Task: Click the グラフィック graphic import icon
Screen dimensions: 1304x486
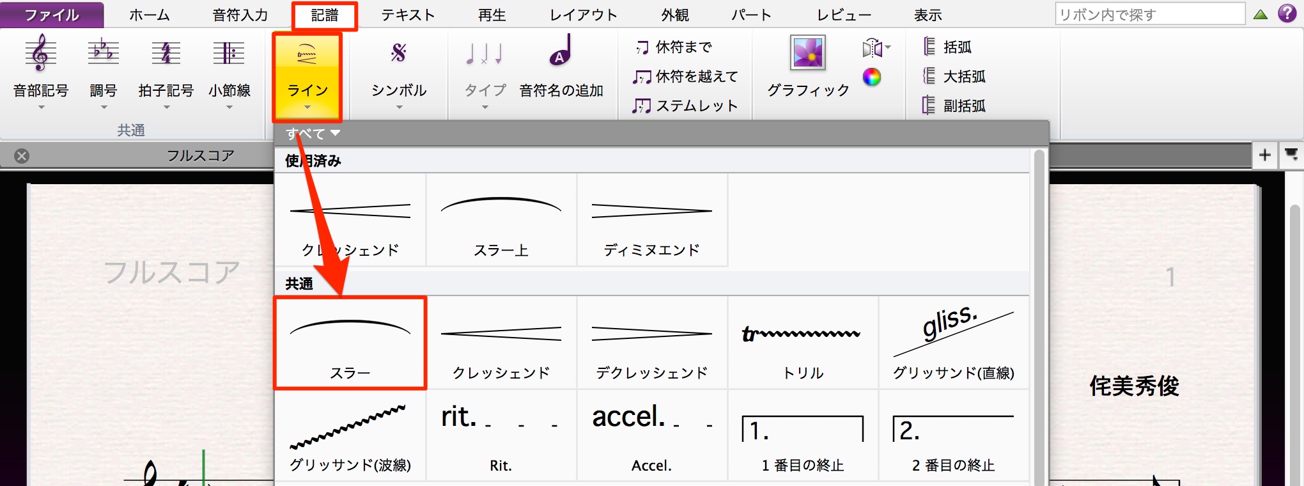Action: pos(808,52)
